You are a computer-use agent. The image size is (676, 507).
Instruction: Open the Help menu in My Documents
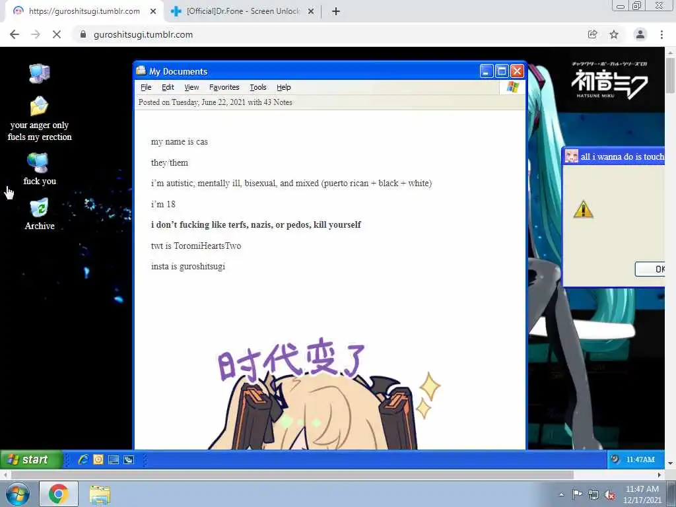284,87
